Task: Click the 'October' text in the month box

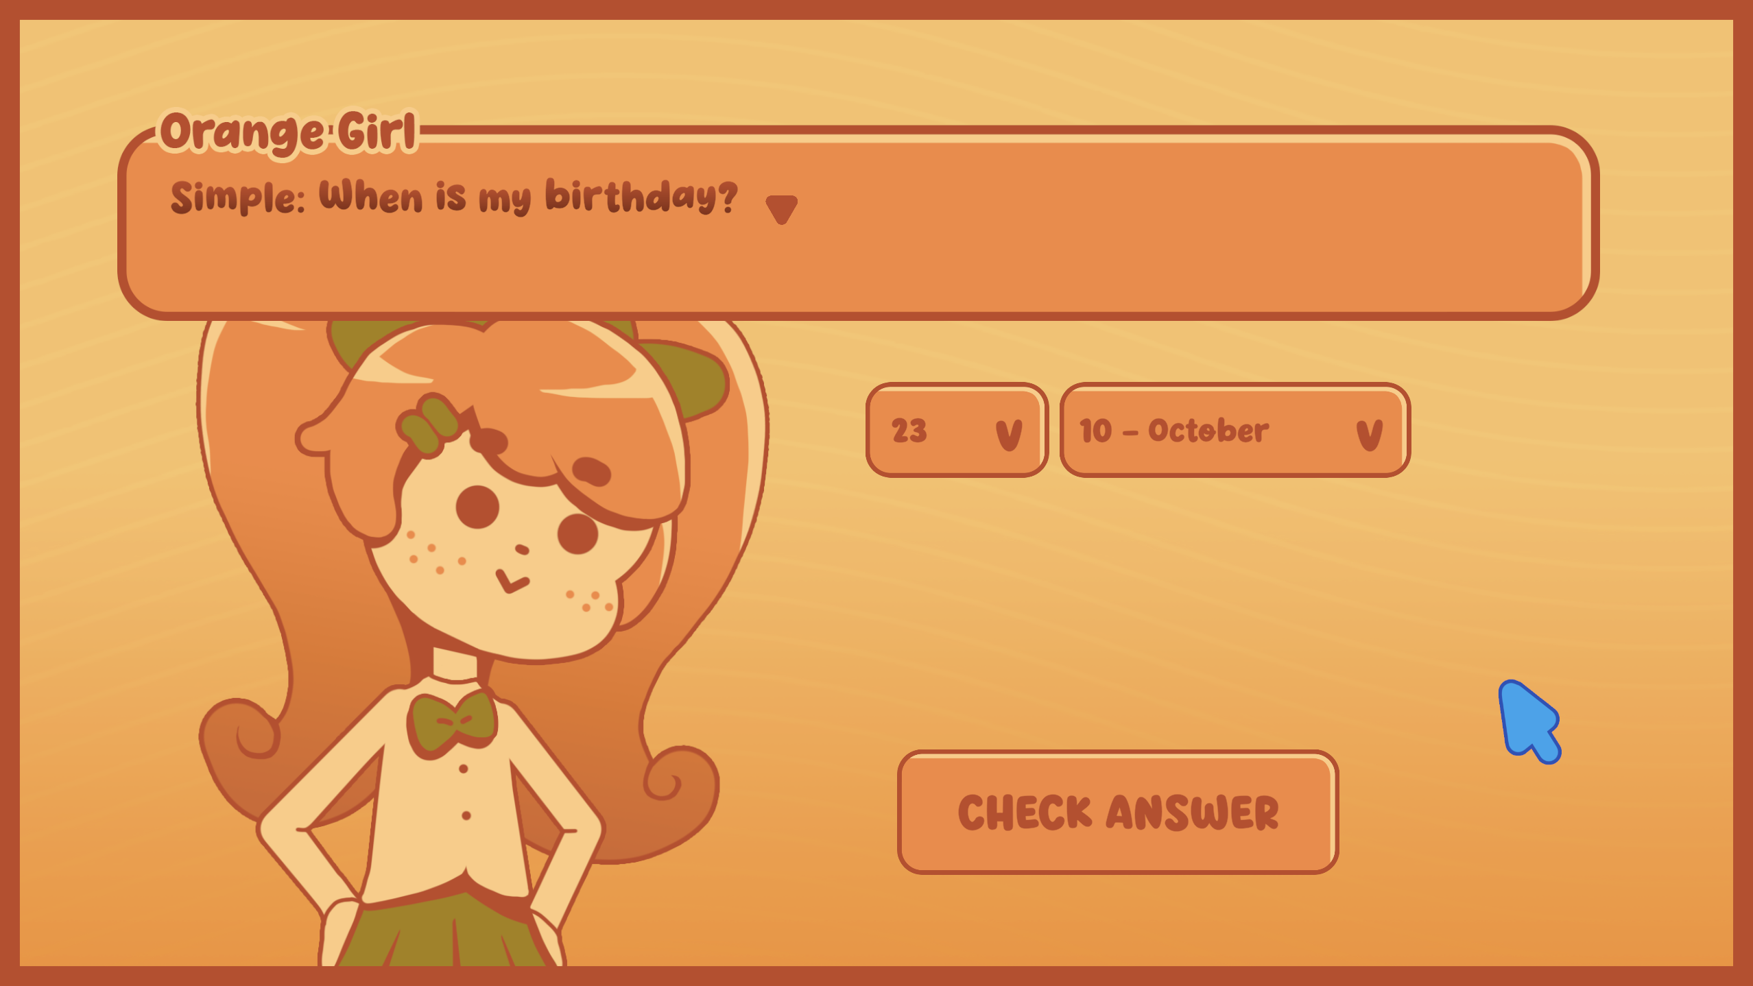Action: (1208, 431)
